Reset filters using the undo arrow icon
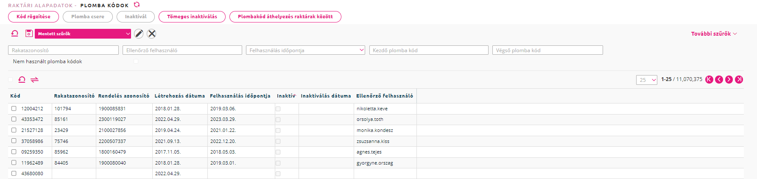Screen dimensions: 757x179 (x=15, y=34)
